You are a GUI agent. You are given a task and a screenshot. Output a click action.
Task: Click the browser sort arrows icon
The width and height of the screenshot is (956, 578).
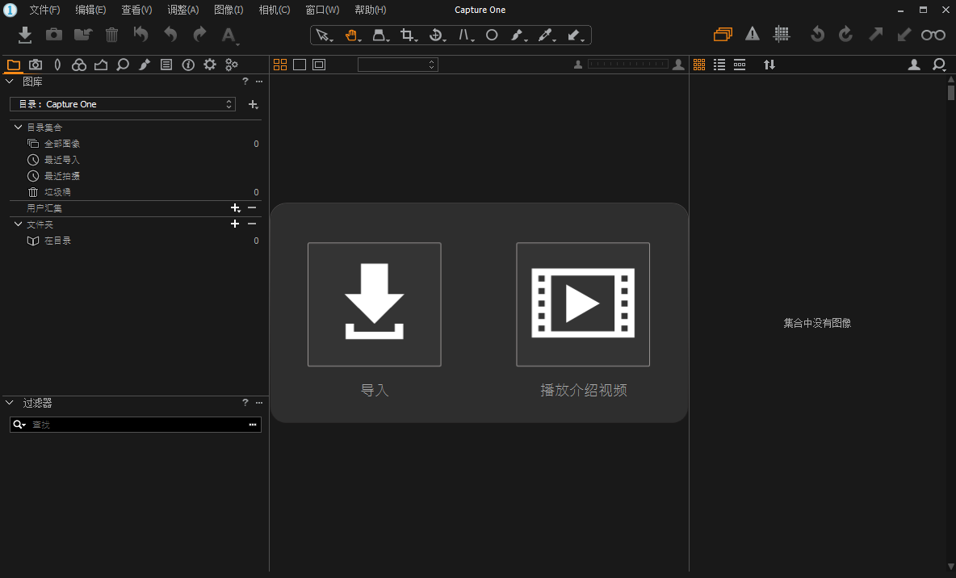(769, 65)
